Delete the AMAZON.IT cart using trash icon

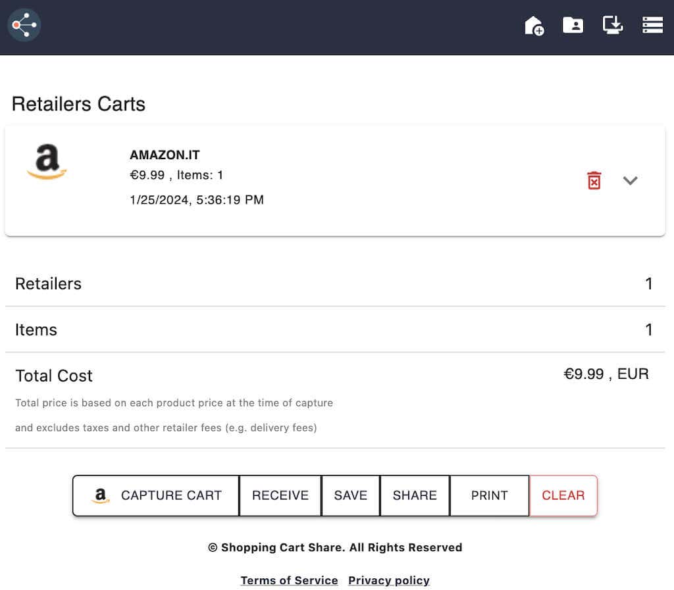(x=594, y=180)
